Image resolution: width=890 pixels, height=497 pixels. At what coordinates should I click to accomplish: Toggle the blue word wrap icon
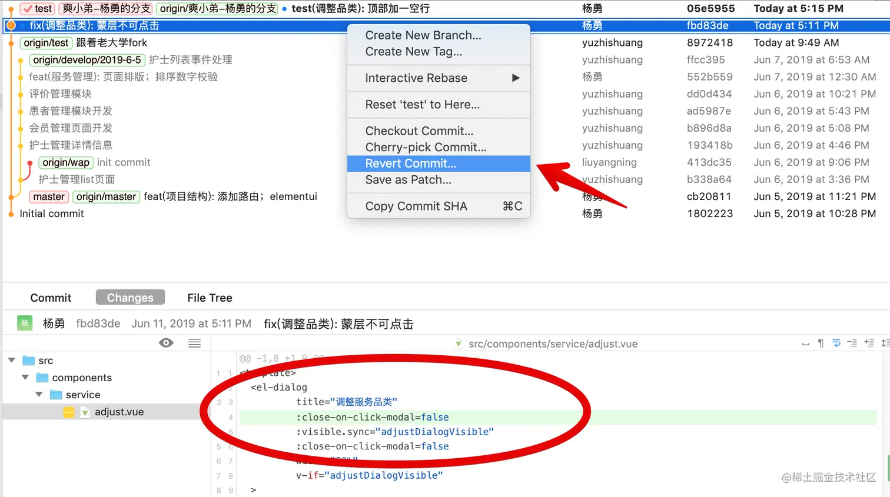[836, 343]
